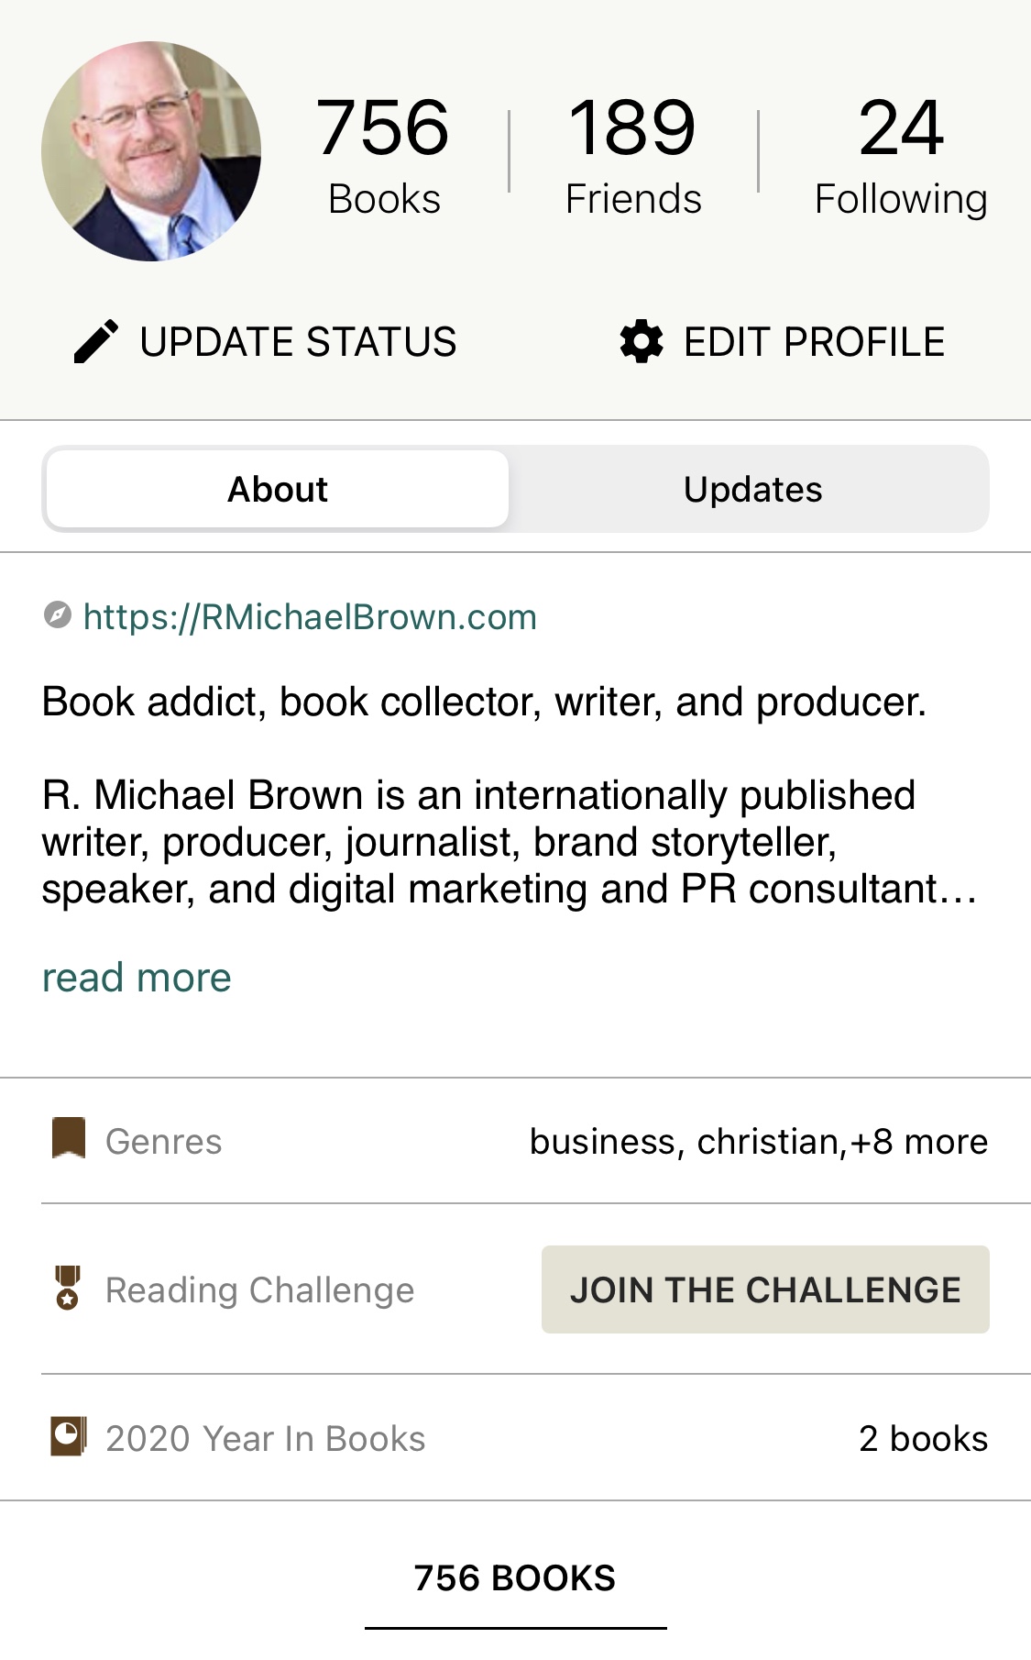The image size is (1031, 1660).
Task: View the 189 Friends list
Action: [633, 156]
